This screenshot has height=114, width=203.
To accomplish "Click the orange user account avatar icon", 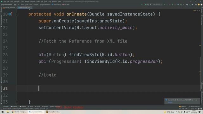I will pyautogui.click(x=199, y=5).
